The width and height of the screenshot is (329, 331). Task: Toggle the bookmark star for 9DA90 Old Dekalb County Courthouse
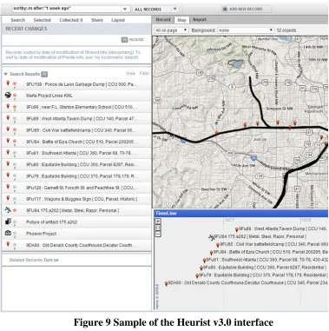point(15,245)
